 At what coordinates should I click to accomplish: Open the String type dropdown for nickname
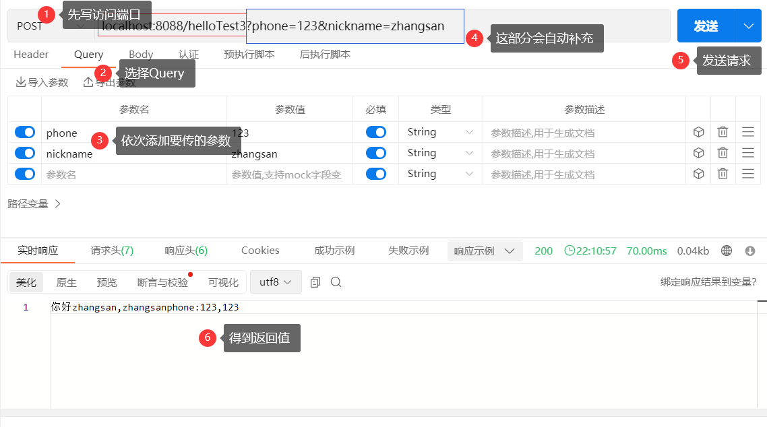coord(440,153)
